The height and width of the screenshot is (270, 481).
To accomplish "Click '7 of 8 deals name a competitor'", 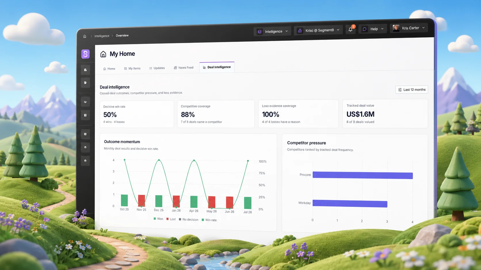I will click(201, 122).
